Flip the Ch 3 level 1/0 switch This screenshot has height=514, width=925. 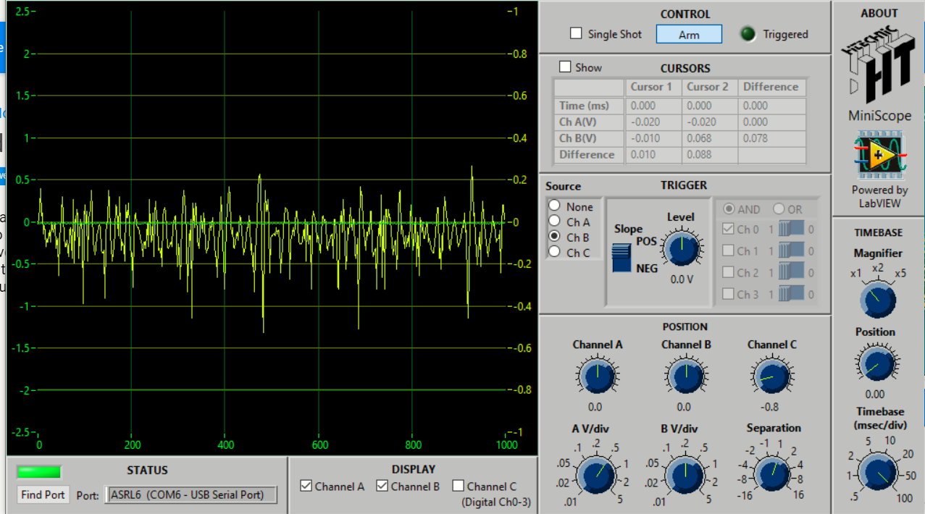tap(791, 295)
